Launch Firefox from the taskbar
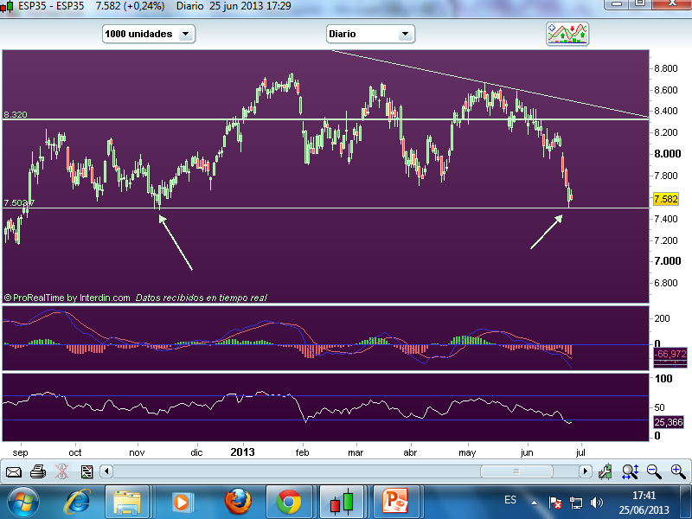This screenshot has width=692, height=519. pyautogui.click(x=238, y=503)
